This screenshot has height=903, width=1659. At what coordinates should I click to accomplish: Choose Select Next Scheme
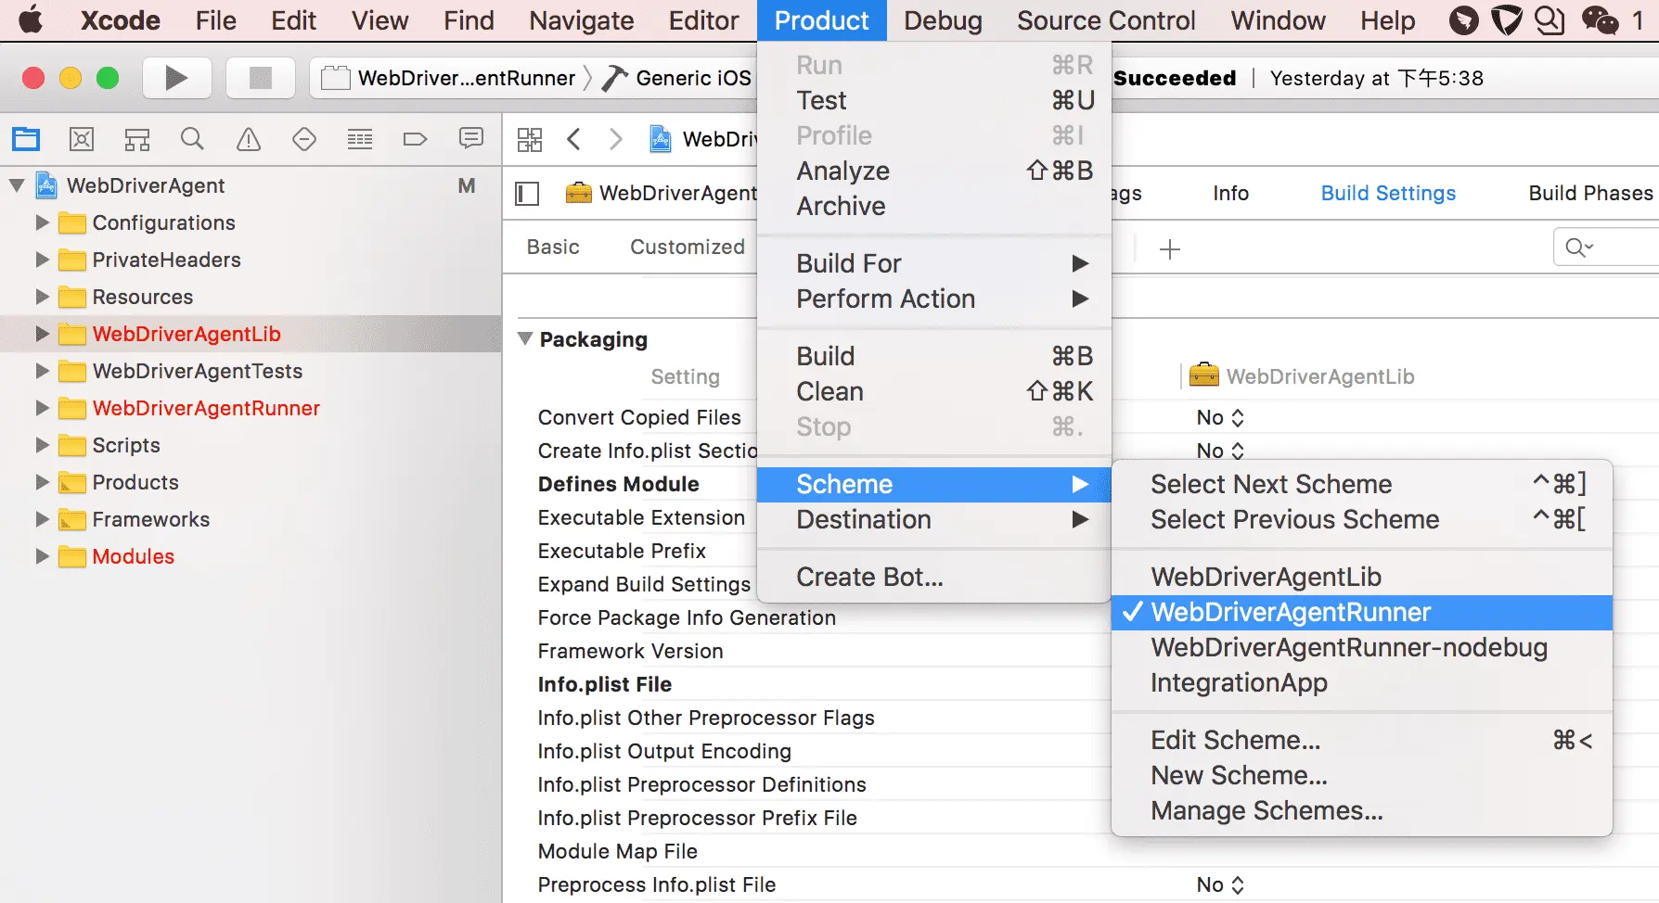(1362, 484)
